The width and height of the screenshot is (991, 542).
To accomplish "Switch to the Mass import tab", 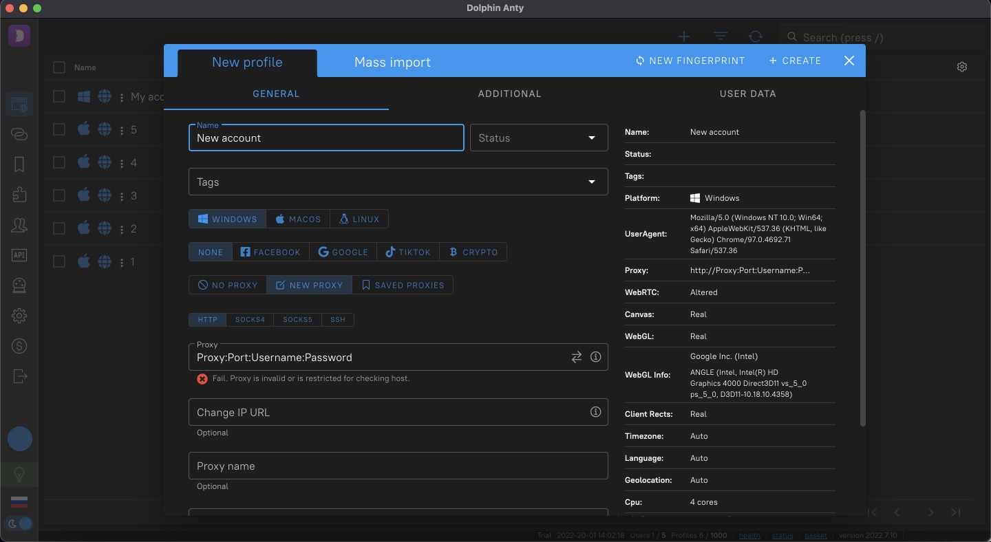I will (x=392, y=62).
